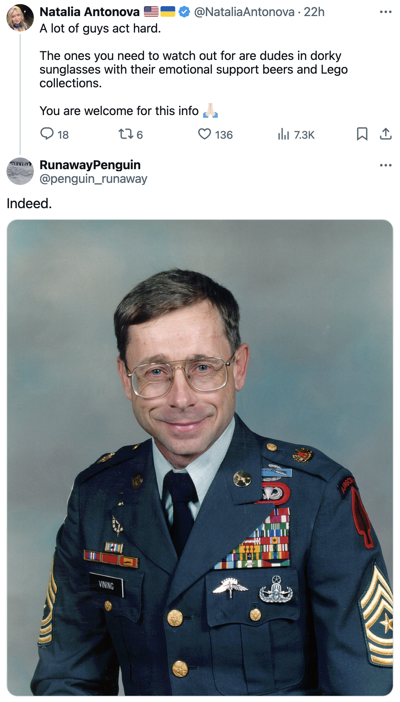400x702 pixels.
Task: Open the @penguin_runaway handle
Action: (93, 179)
